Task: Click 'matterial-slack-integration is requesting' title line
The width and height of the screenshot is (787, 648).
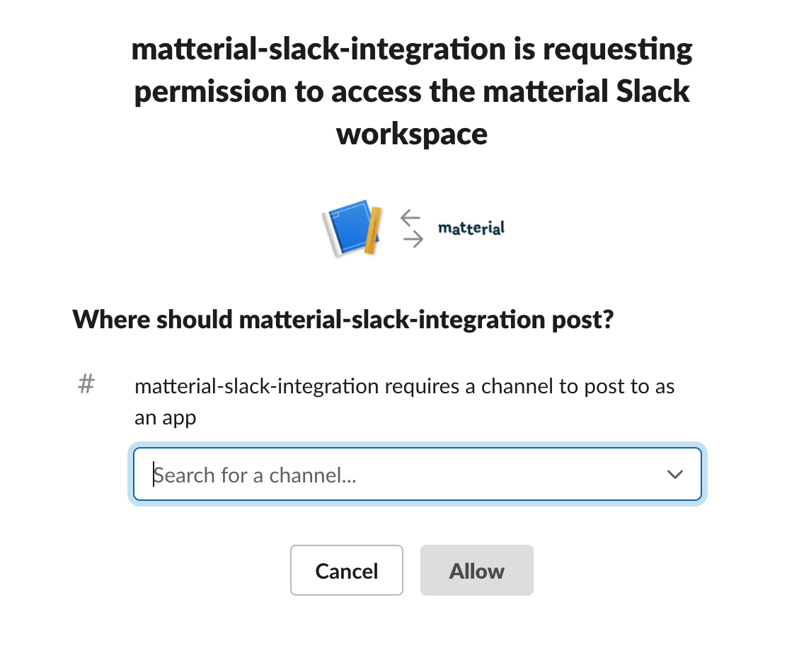Action: pos(412,50)
